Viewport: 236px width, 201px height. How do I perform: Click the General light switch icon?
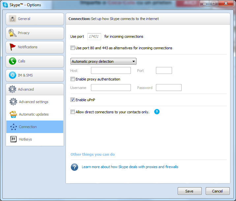pos(12,19)
